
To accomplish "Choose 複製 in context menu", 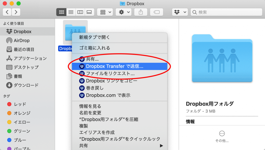I will click(120, 126).
